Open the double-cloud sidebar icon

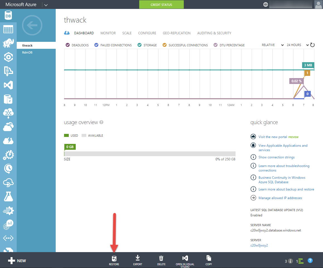click(8, 127)
